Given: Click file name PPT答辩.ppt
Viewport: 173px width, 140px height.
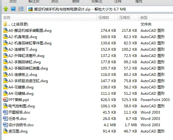Looking at the screenshot, I should pyautogui.click(x=19, y=100).
